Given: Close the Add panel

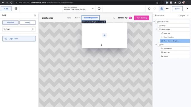Looking at the screenshot, I should click(x=35, y=15).
